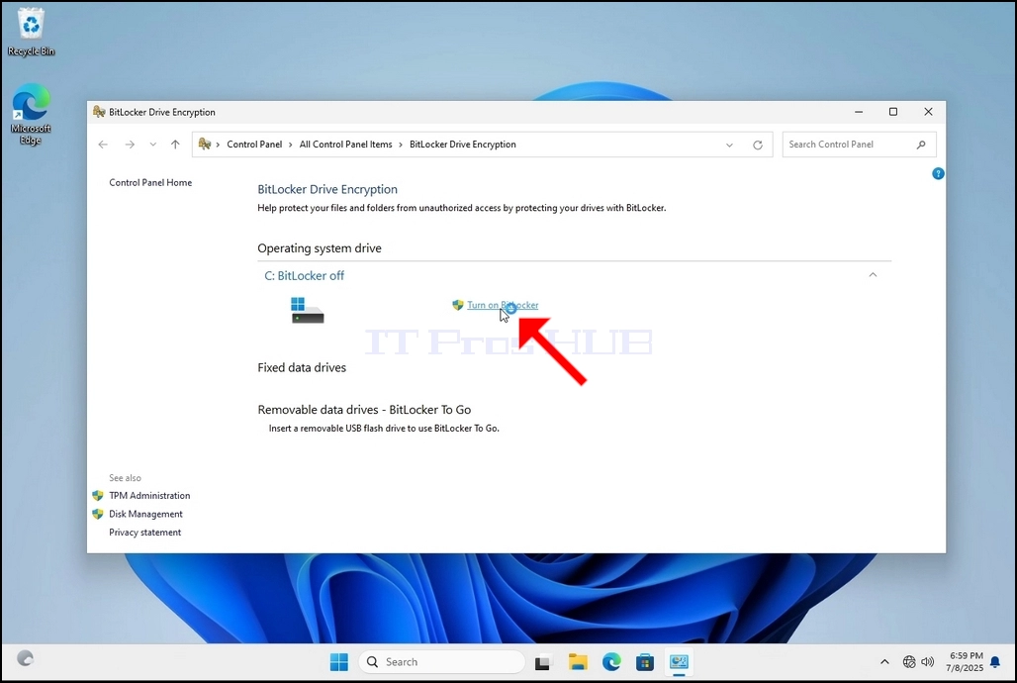Image resolution: width=1017 pixels, height=683 pixels.
Task: Open the Windows Start menu
Action: click(338, 661)
